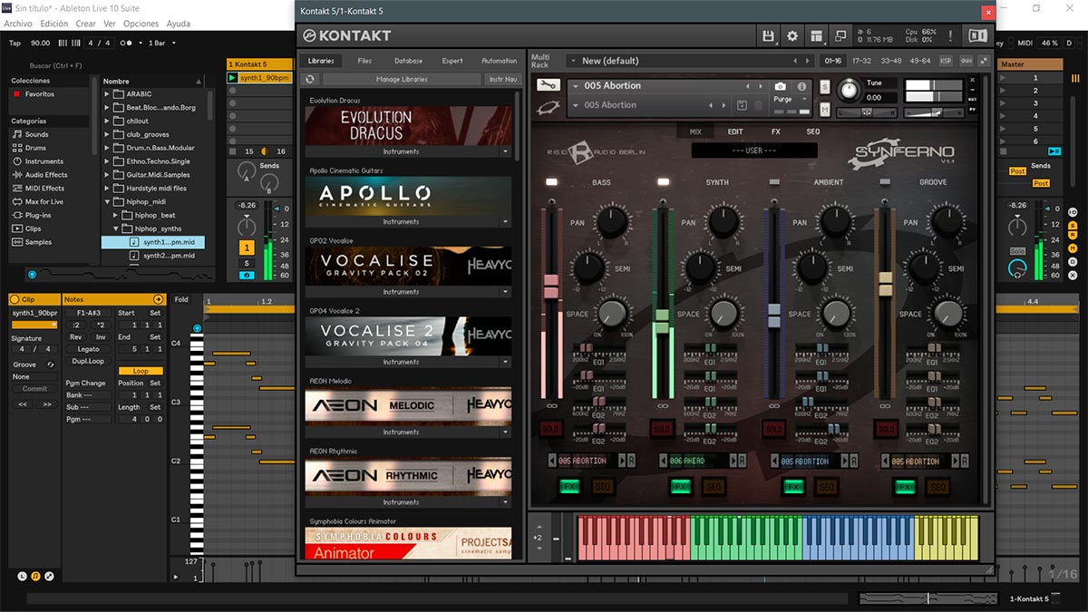Switch to the Database tab in Kontakt browser
Viewport: 1088px width, 612px height.
point(408,61)
